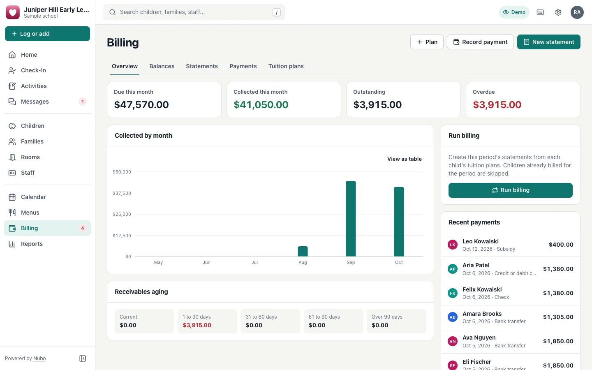Click Record payment button

(480, 42)
